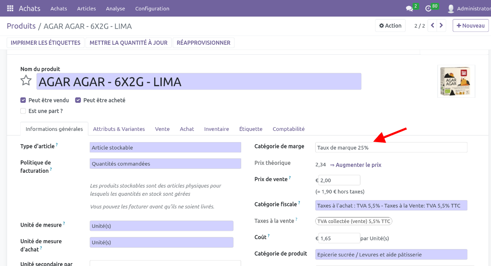
Task: Switch to the Inventaire tab
Action: 216,129
